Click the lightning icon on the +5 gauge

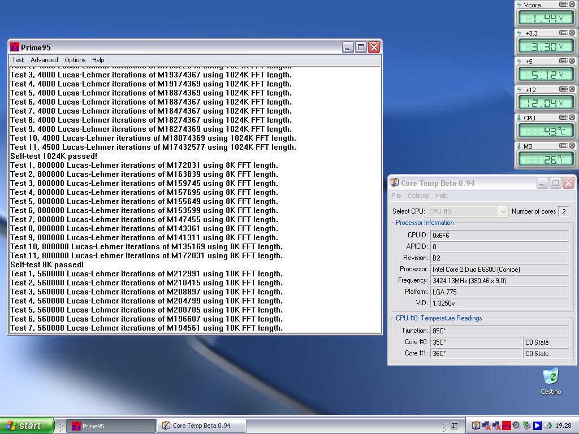(x=519, y=61)
